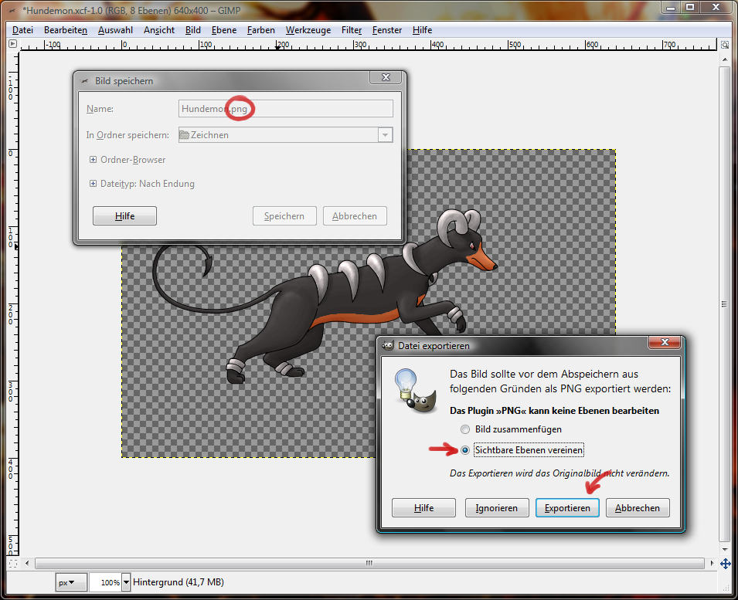
Task: Click the scroll up arrow of vertical scrollbar
Action: (x=724, y=59)
